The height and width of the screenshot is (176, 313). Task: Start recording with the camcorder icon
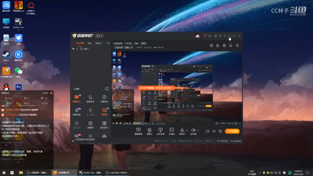[208, 131]
